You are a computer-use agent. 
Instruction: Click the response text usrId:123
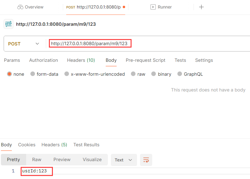(x=34, y=171)
